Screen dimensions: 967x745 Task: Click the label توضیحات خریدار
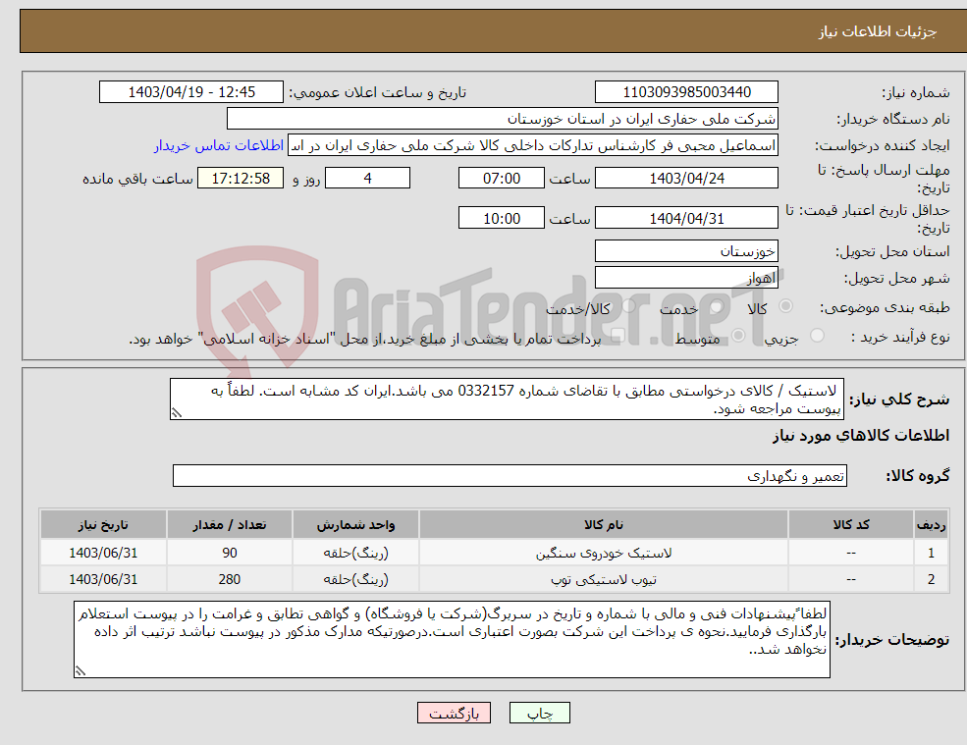[x=891, y=640]
